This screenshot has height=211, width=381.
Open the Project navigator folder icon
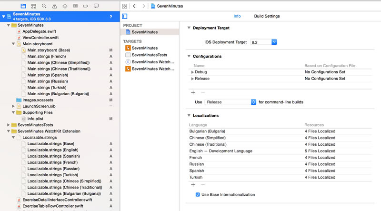pos(23,6)
